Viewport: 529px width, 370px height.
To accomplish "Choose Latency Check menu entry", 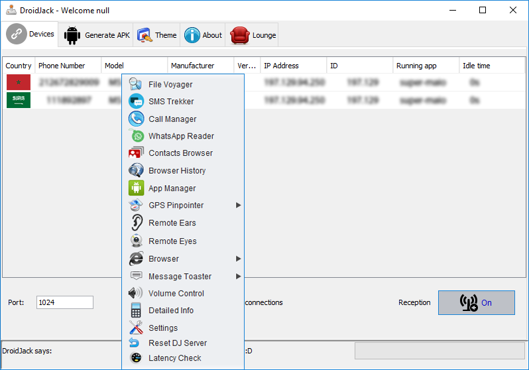I will pyautogui.click(x=183, y=358).
